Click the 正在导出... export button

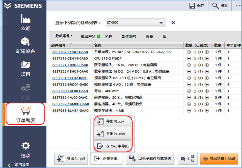coord(107,159)
